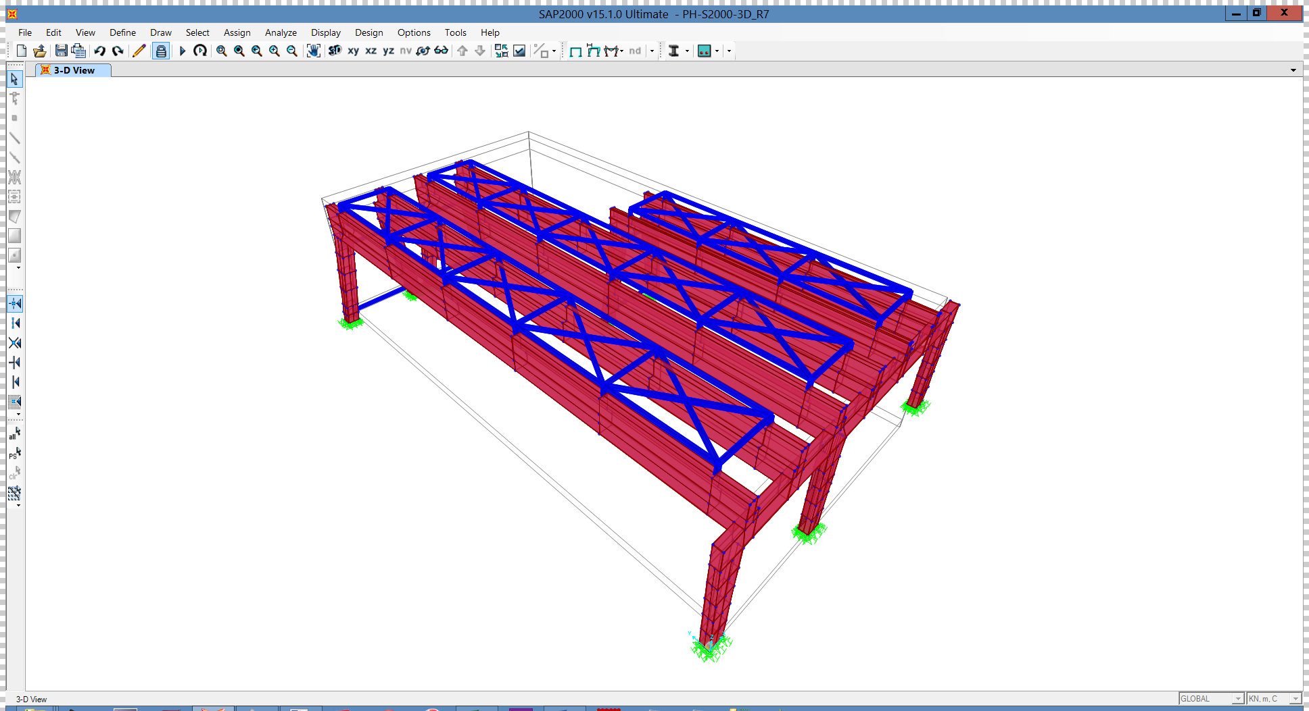Click the Save model floppy icon
The image size is (1309, 711).
point(61,51)
